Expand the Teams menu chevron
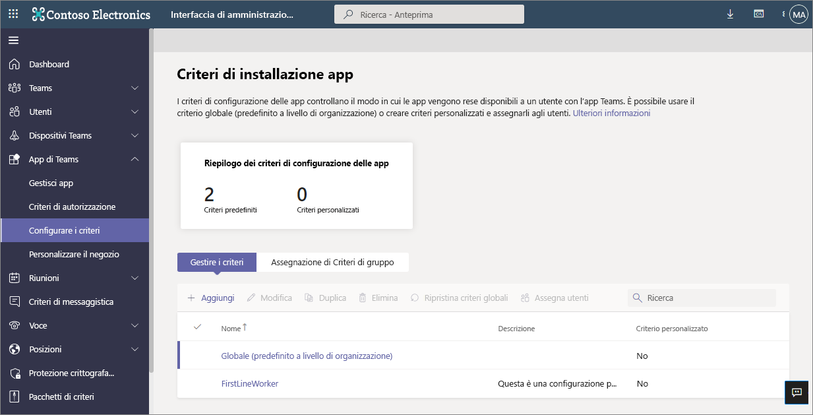 click(135, 88)
